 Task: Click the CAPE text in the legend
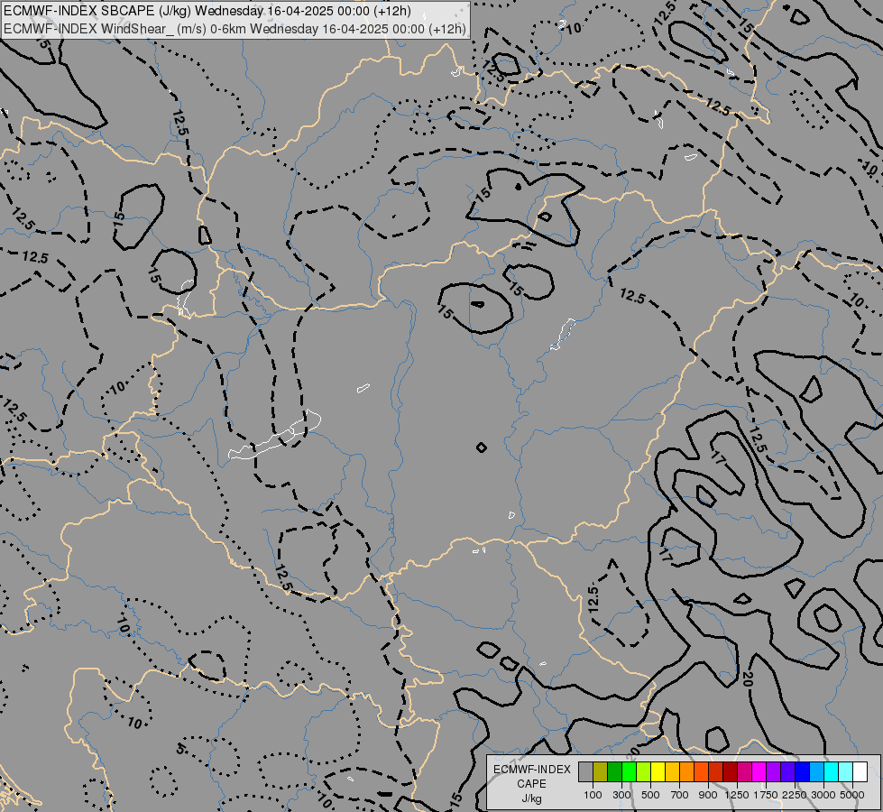(x=531, y=784)
